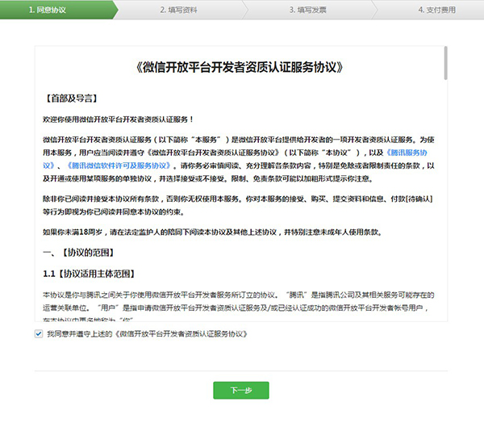Select step 1 同意协议 tab
This screenshot has height=427, width=484.
click(48, 9)
